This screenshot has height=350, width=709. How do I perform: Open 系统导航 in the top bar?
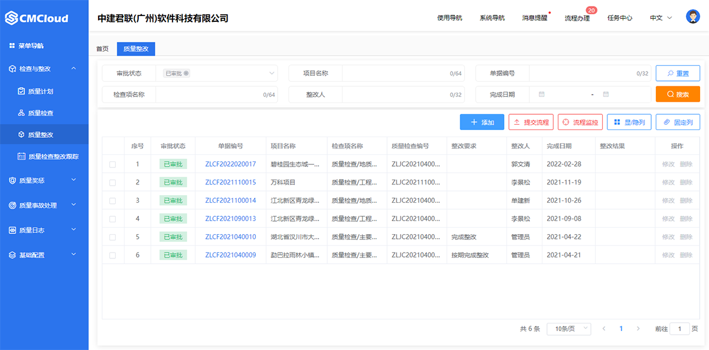coord(492,18)
